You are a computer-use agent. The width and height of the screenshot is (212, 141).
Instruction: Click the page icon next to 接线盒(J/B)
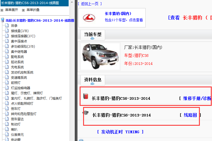pyautogui.click(x=7, y=31)
